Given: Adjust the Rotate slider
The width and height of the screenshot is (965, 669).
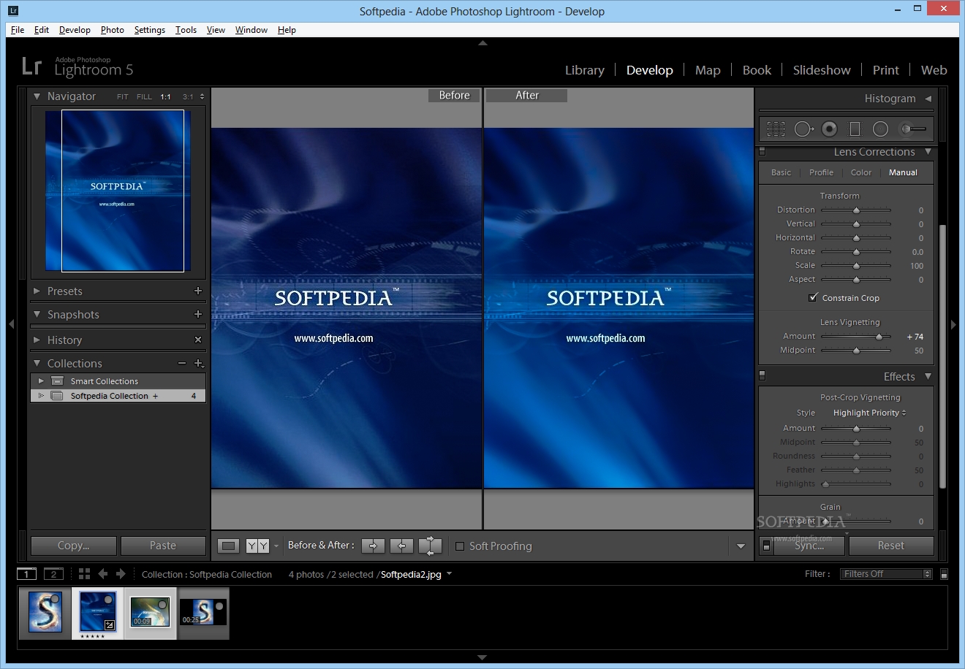Looking at the screenshot, I should (x=856, y=252).
